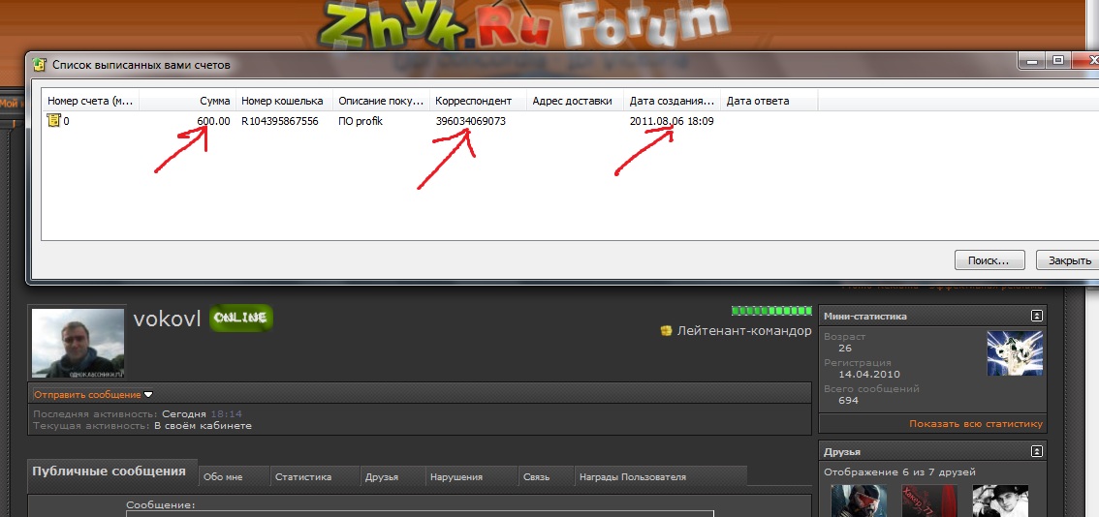The width and height of the screenshot is (1099, 517).
Task: Open vokovl's profile photo
Action: click(78, 343)
